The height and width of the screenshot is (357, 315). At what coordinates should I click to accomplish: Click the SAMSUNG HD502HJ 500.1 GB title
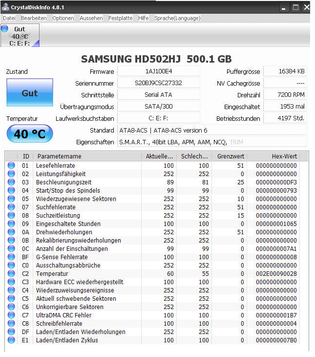coord(156,59)
